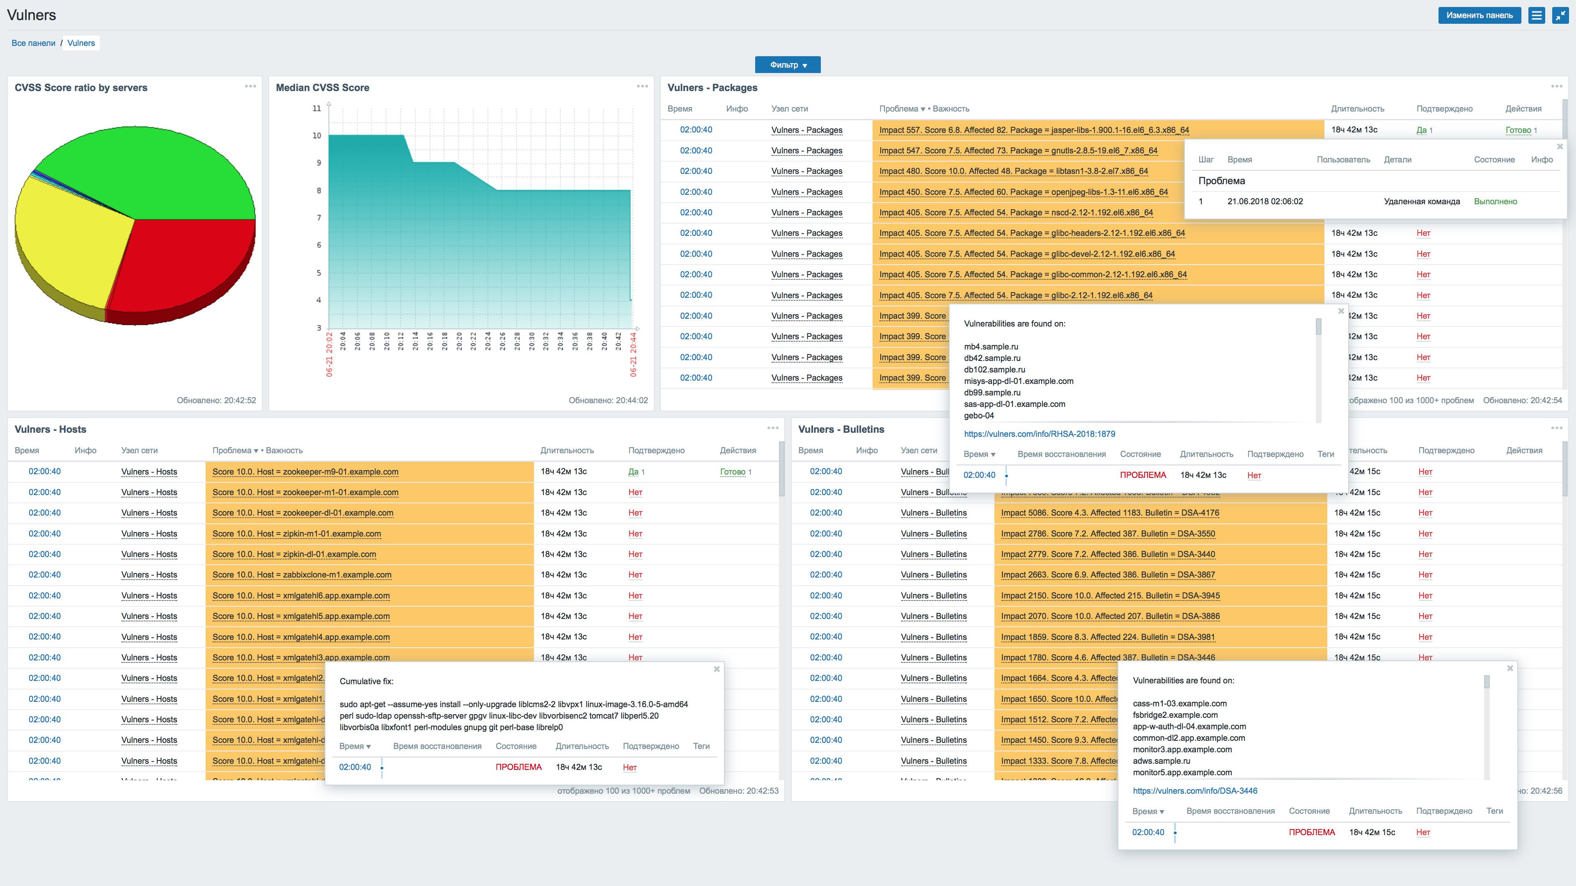1576x886 pixels.
Task: Open the CVSS Score ratio widget menu
Action: pyautogui.click(x=250, y=87)
